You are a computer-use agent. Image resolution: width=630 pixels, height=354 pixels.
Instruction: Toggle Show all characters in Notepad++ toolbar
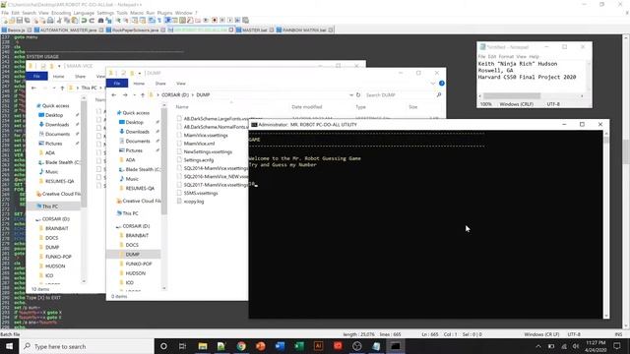(159, 20)
